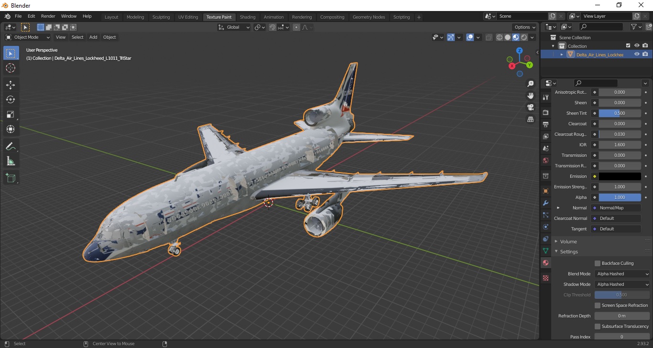Open the Physics properties tab
Screen dimensions: 653x348
[545, 227]
